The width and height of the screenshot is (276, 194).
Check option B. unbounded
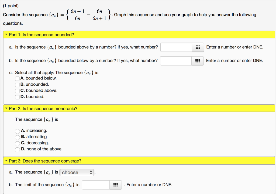click(x=17, y=85)
